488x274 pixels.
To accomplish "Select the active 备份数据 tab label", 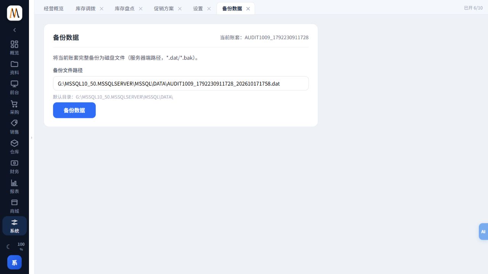I will coord(232,8).
